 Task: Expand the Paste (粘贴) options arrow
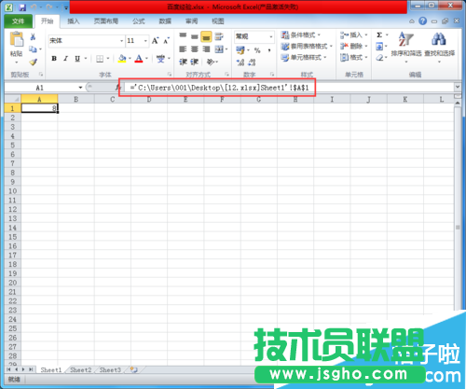pyautogui.click(x=17, y=62)
